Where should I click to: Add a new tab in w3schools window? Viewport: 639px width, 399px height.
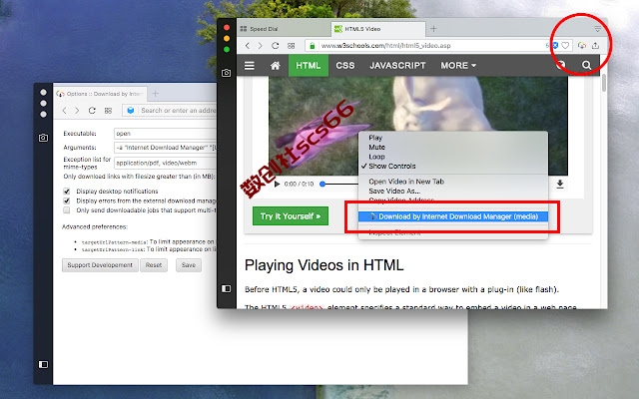(x=433, y=29)
